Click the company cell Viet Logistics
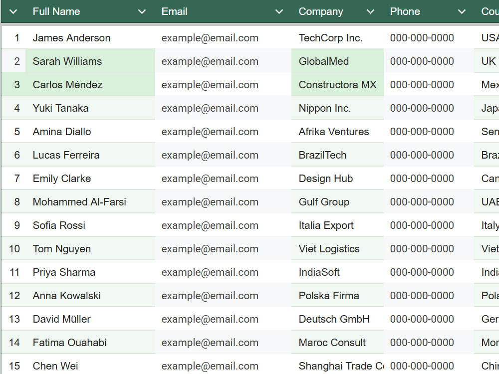The width and height of the screenshot is (499, 374). point(338,249)
